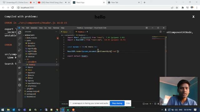Screen dimensions: 200x112
Task: Close the Header.js editor tab
Action: tap(87, 32)
